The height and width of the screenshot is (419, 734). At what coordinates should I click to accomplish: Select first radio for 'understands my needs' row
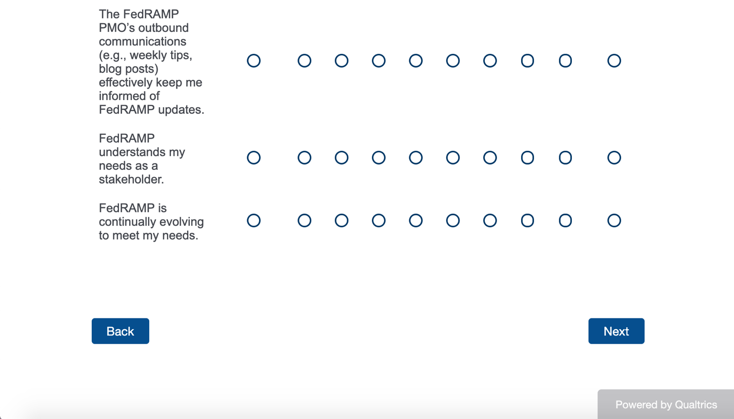[254, 158]
